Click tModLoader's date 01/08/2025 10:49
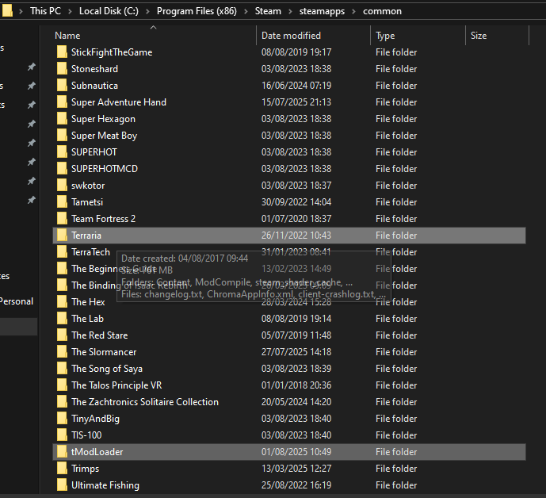This screenshot has width=546, height=498. tap(296, 452)
